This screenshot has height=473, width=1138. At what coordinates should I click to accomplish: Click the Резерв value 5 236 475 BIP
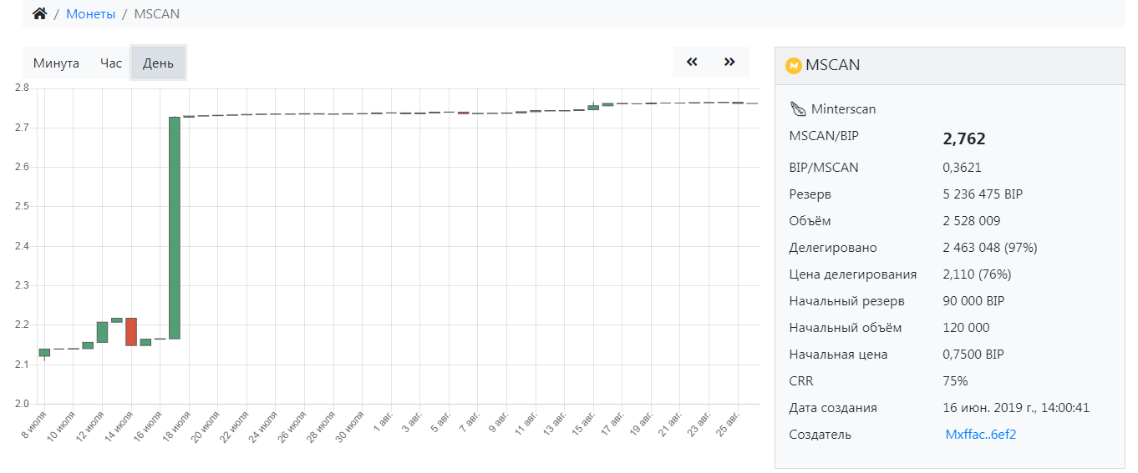click(x=983, y=194)
